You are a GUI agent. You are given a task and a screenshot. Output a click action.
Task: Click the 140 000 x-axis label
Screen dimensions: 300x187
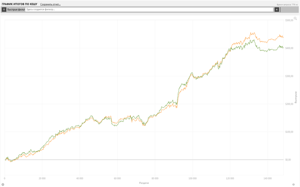coord(267,178)
